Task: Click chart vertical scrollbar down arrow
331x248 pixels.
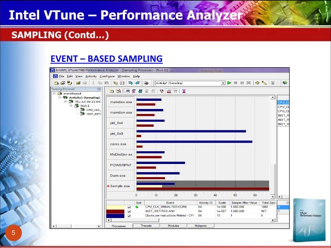Action: click(273, 196)
